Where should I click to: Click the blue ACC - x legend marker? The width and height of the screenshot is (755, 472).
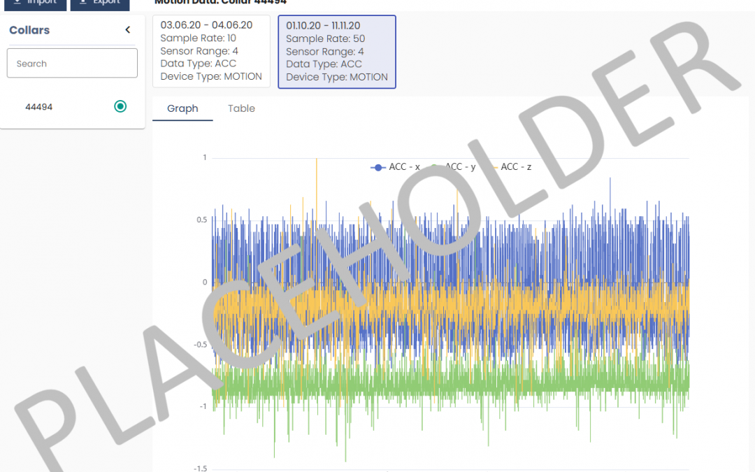pyautogui.click(x=378, y=167)
